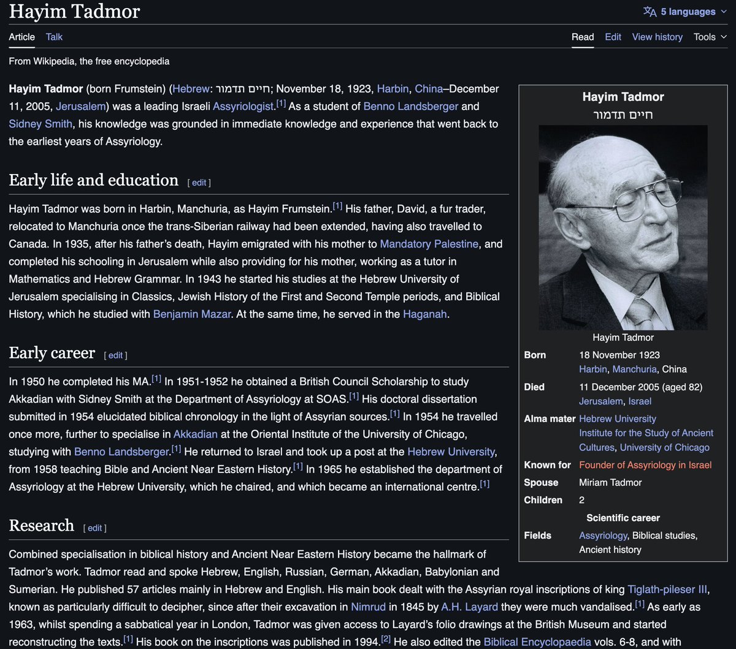Click the 'Scientific career' infobox header
Viewport: 736px width, 649px height.
[623, 518]
